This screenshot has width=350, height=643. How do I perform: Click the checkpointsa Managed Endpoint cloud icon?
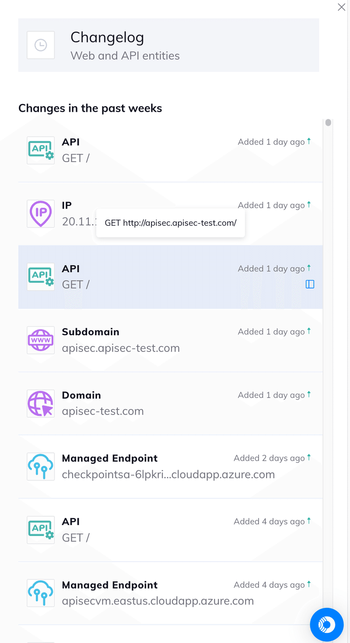click(41, 467)
